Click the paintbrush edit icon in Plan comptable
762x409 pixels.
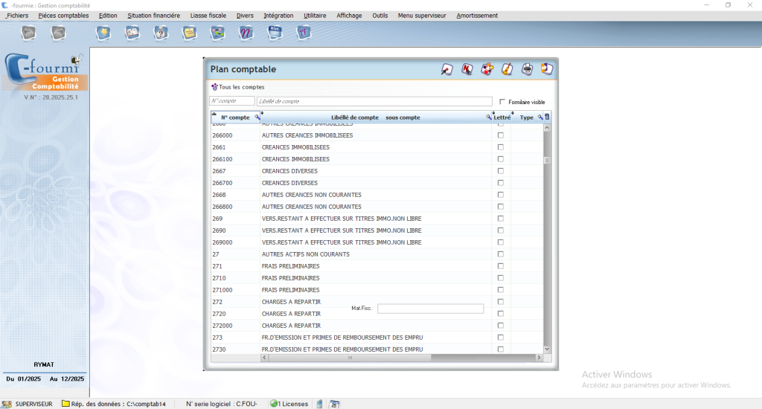click(x=507, y=69)
